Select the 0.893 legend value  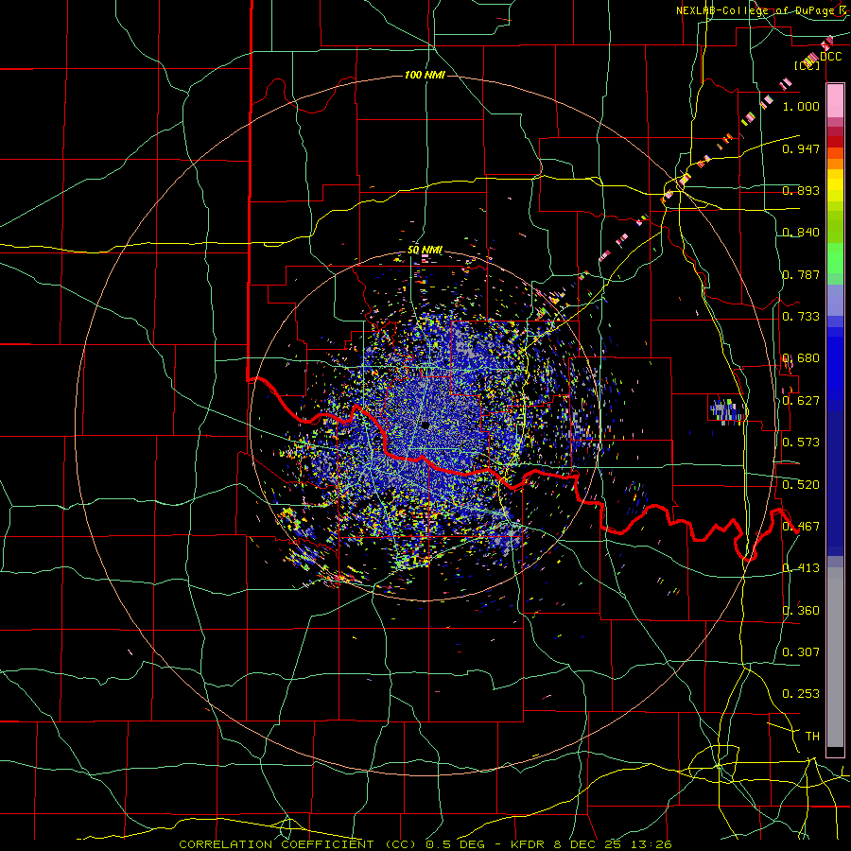click(801, 190)
